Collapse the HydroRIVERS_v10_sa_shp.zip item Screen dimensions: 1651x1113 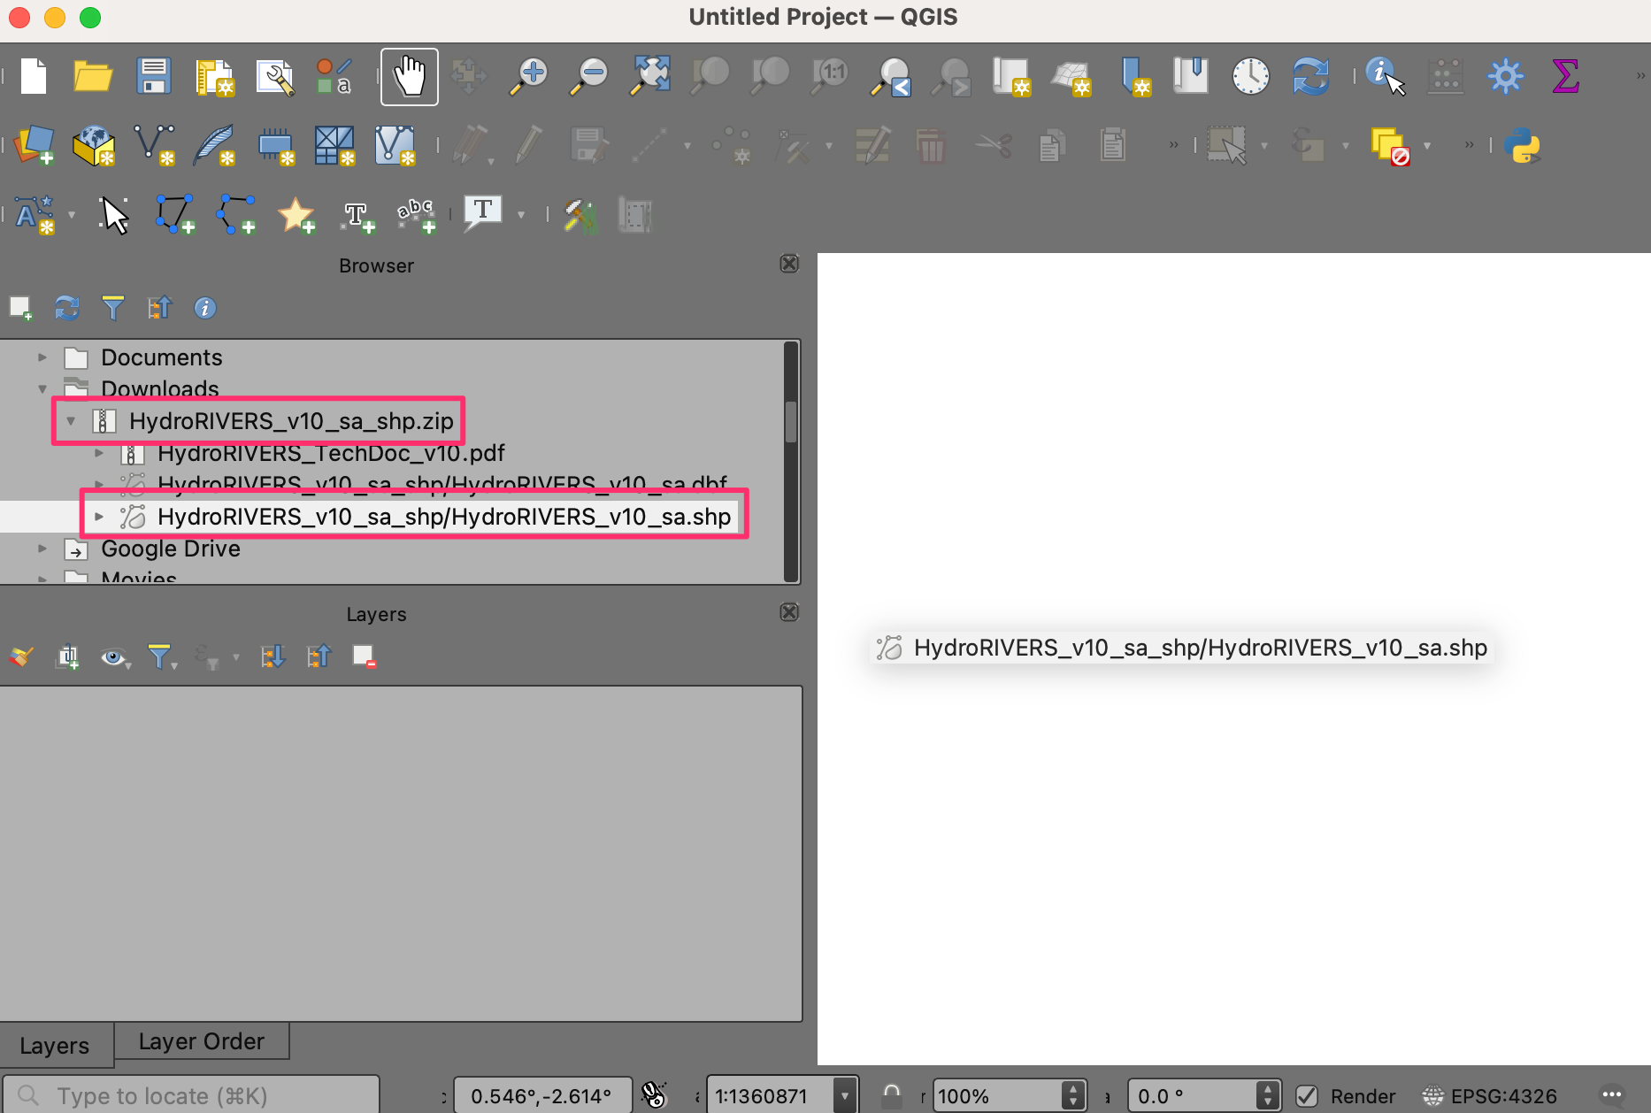pos(71,421)
